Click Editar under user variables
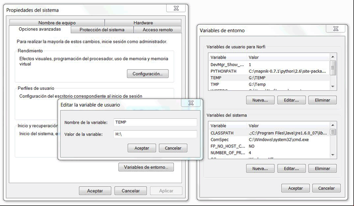354x206 pixels. [291, 100]
